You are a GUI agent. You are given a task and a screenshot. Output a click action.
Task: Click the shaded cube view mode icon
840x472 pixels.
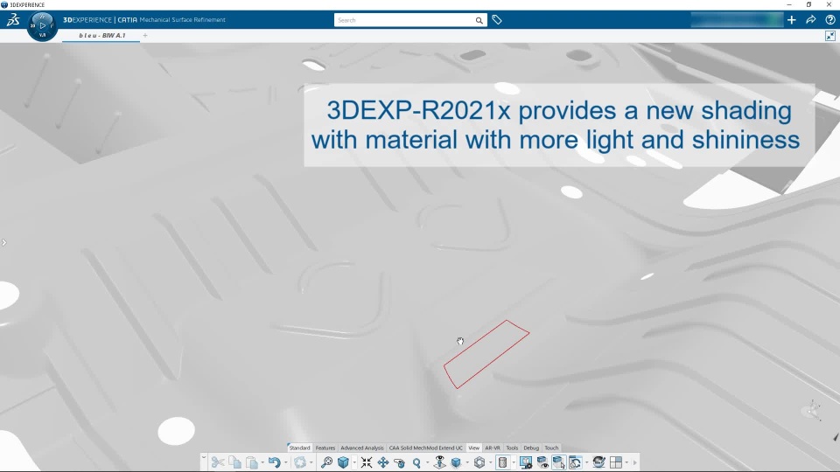[x=456, y=462]
